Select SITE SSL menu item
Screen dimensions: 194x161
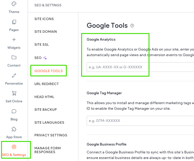[x=42, y=44]
